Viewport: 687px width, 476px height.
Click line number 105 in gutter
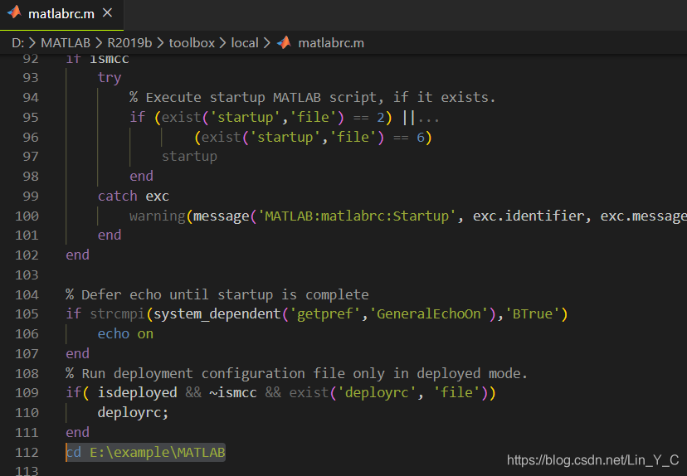pyautogui.click(x=27, y=314)
